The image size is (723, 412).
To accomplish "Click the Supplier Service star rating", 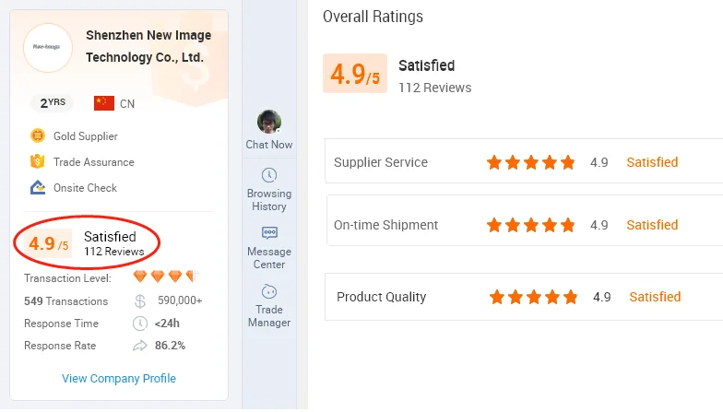I will pos(530,162).
